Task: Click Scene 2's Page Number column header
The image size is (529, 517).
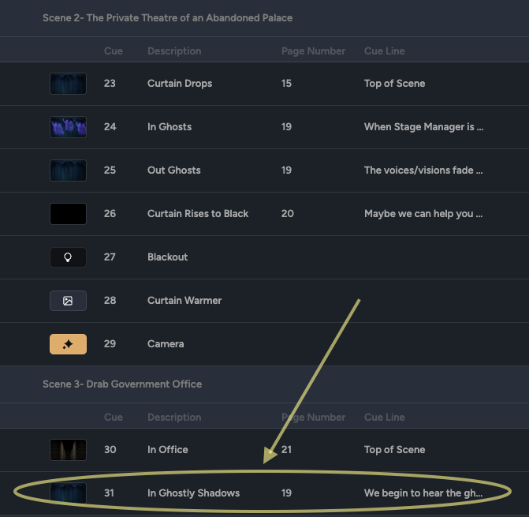Action: [314, 51]
